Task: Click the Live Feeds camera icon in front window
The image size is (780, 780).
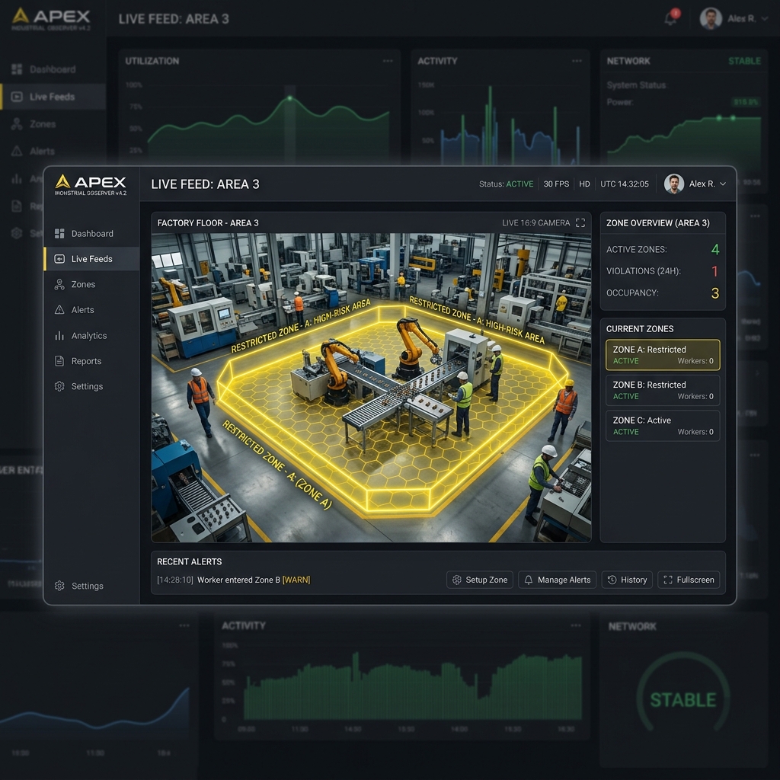Action: [x=59, y=259]
